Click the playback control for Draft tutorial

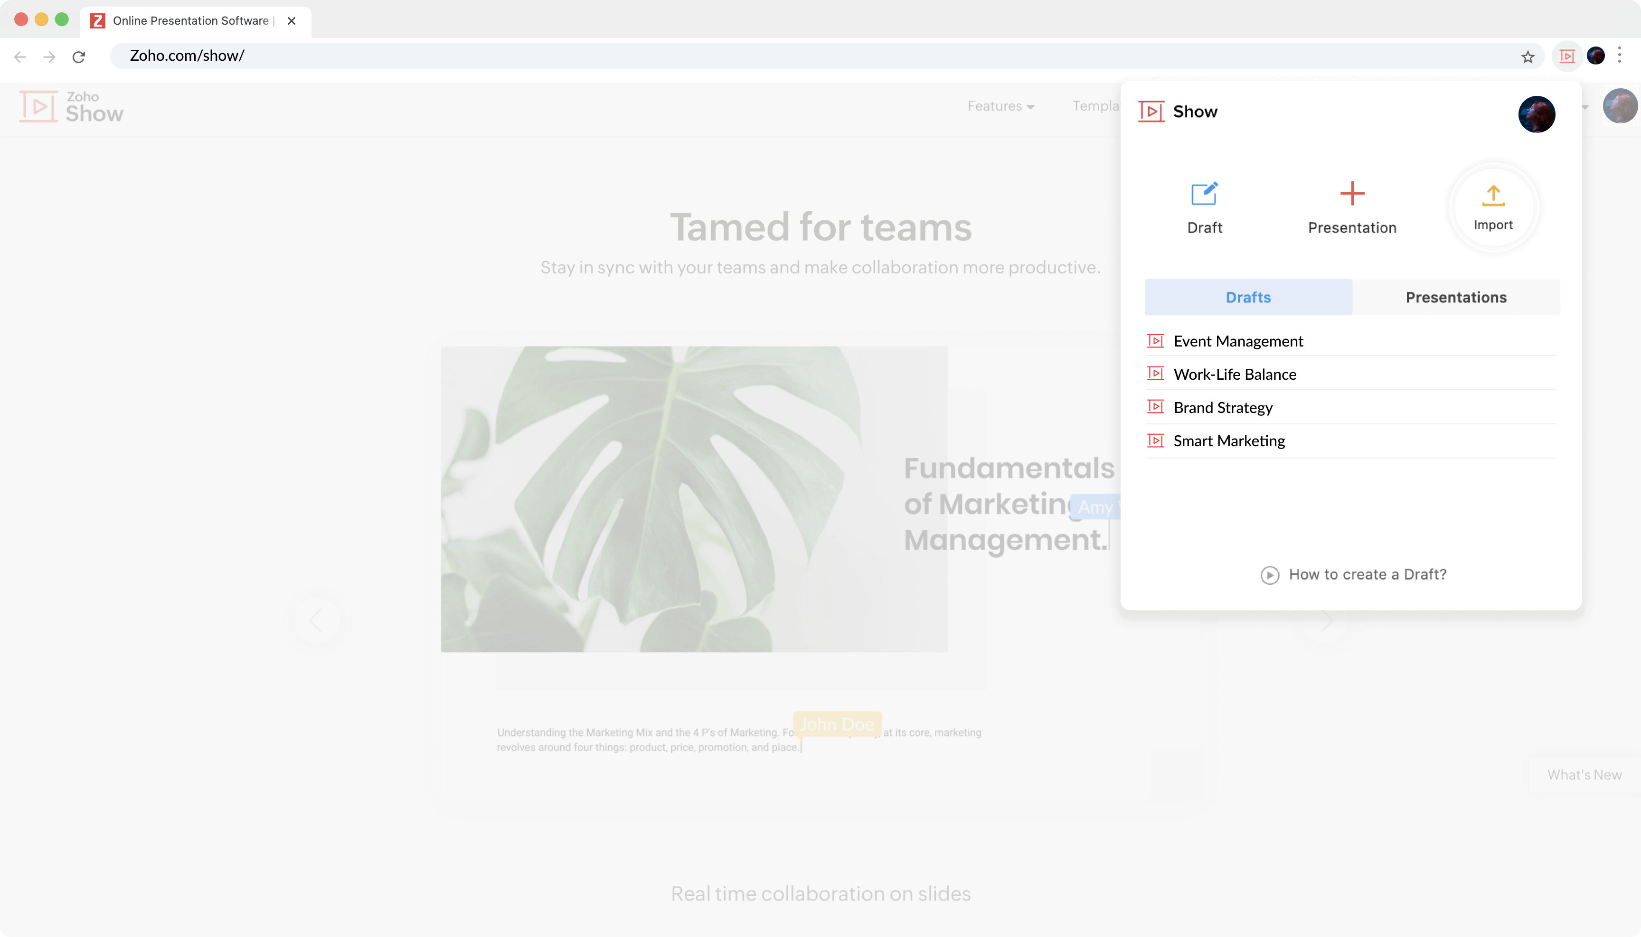(1270, 574)
